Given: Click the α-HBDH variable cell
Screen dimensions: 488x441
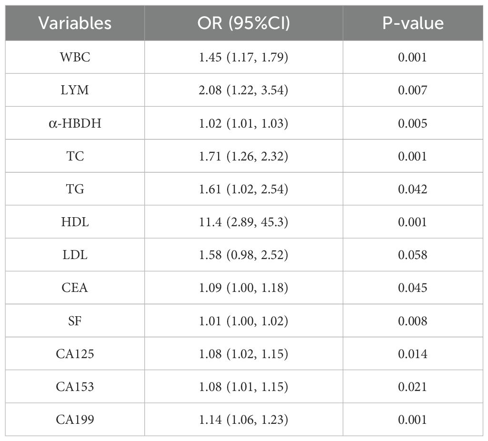Looking at the screenshot, I should 75,123.
